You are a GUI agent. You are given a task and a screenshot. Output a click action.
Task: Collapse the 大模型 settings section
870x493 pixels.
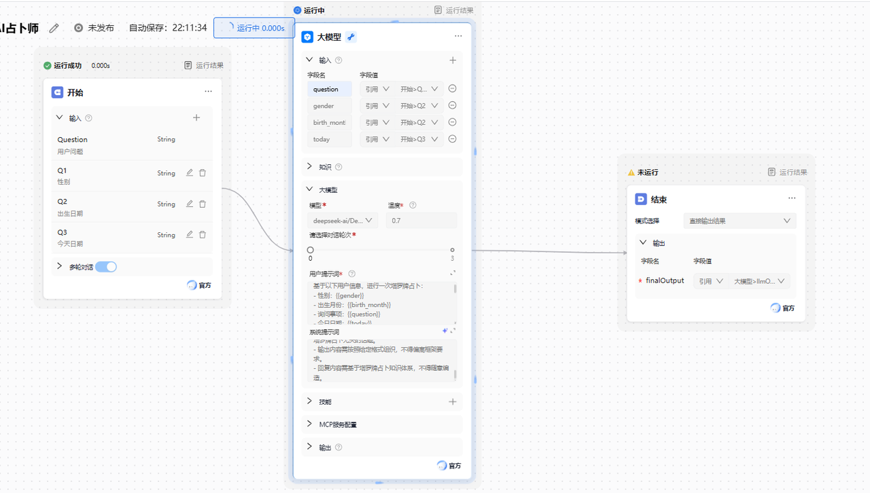pyautogui.click(x=309, y=189)
